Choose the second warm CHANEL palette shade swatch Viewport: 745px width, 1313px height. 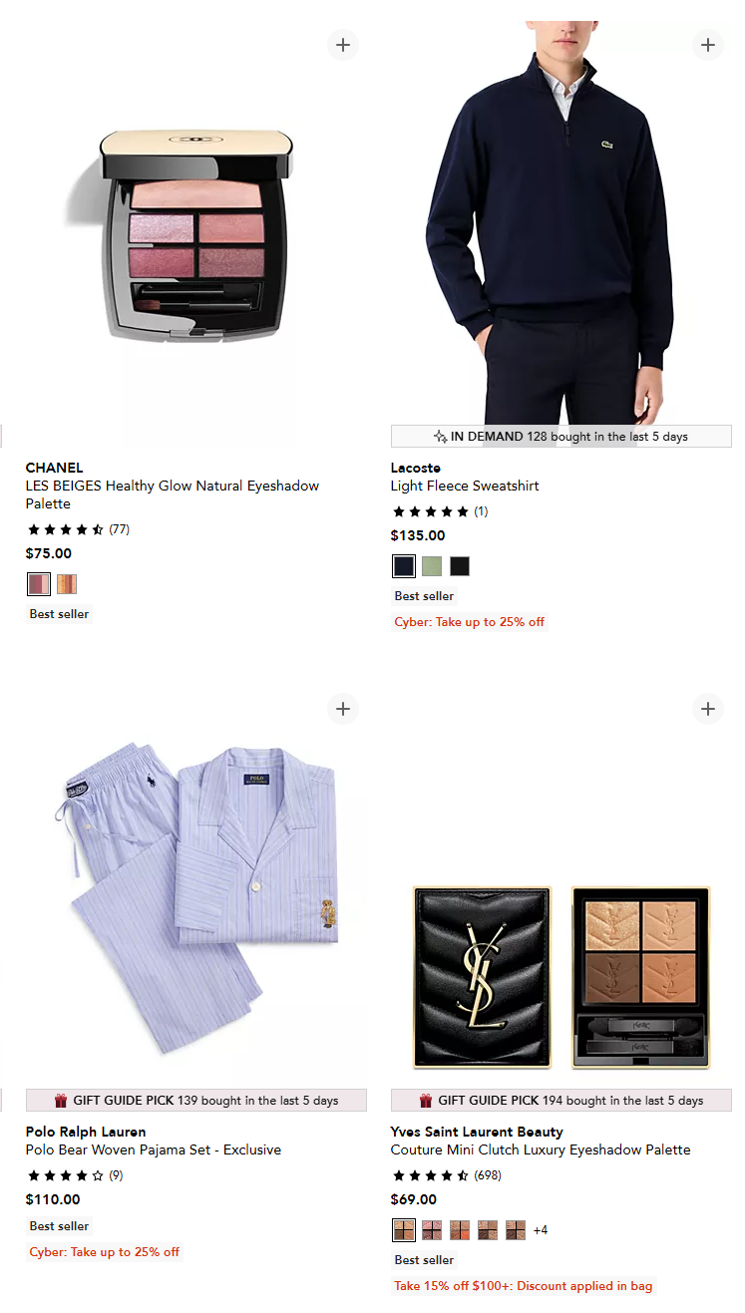pos(67,584)
